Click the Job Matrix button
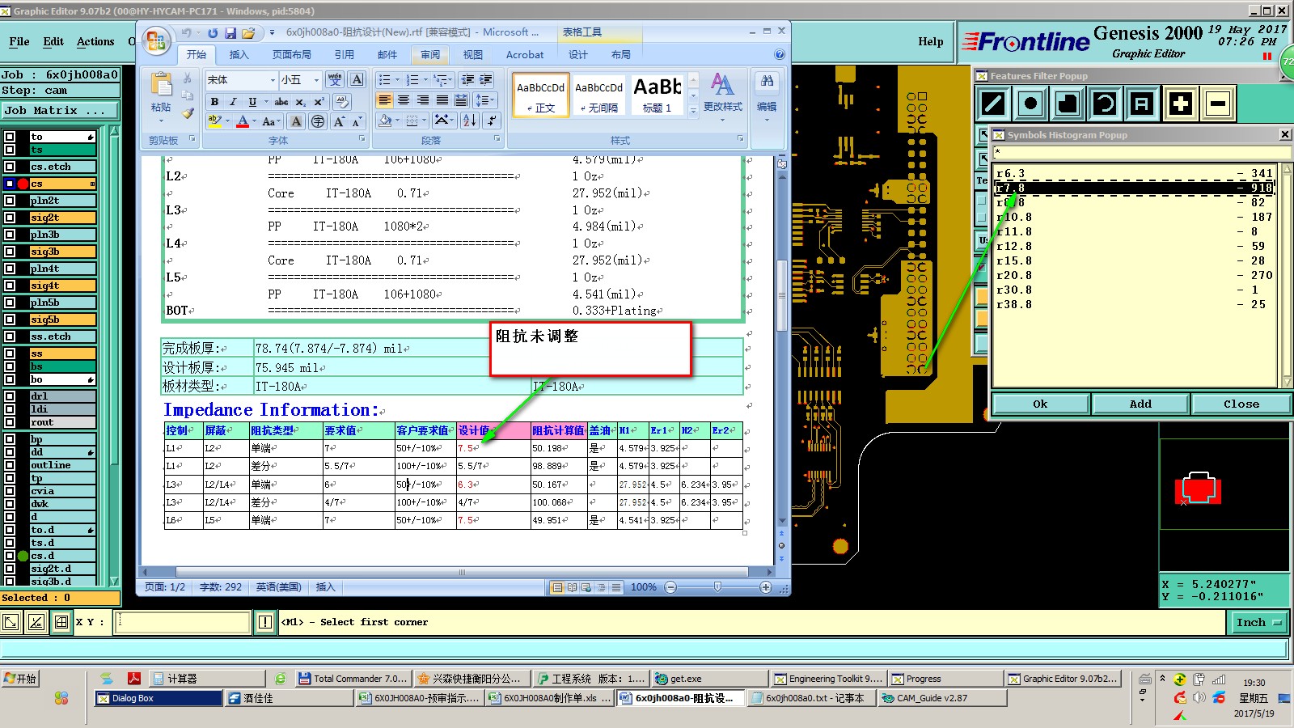1294x728 pixels. (60, 110)
